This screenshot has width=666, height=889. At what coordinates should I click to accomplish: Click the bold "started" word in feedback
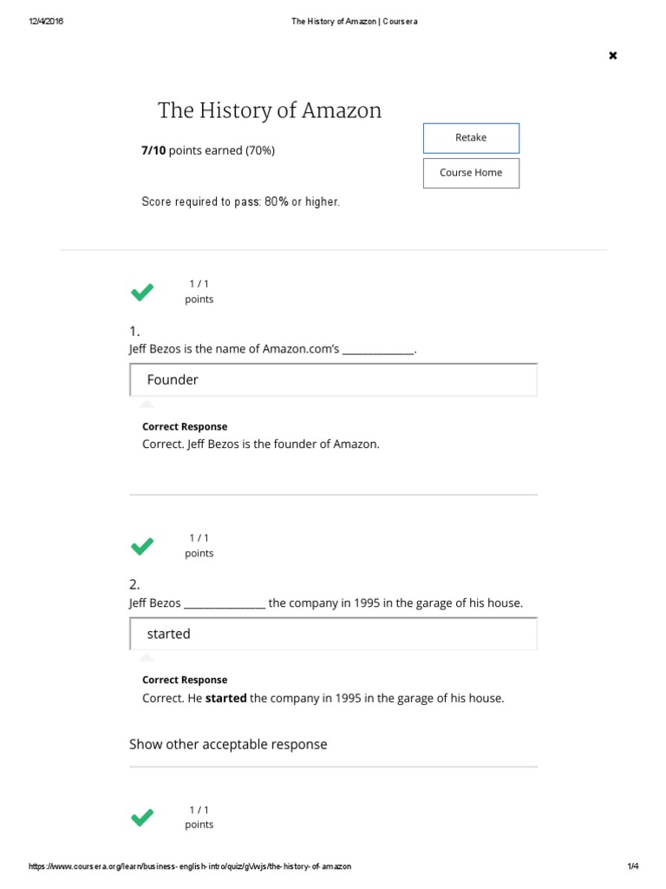225,698
